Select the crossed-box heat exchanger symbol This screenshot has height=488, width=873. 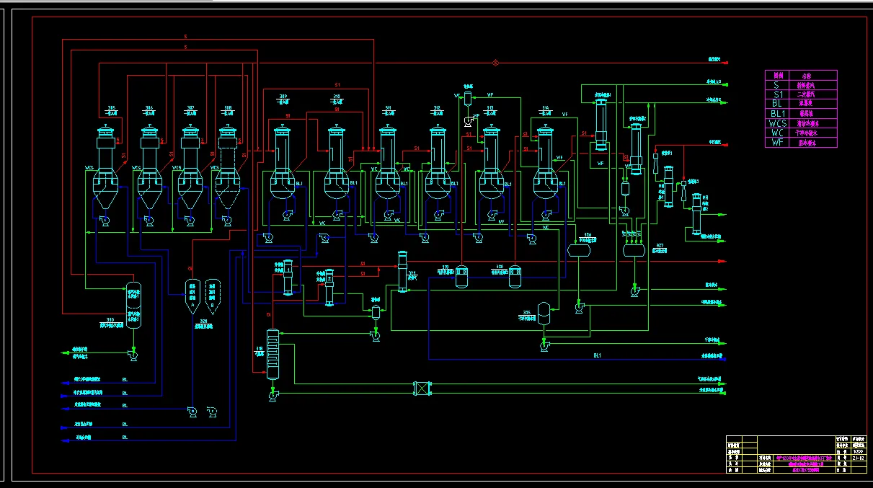click(x=422, y=388)
